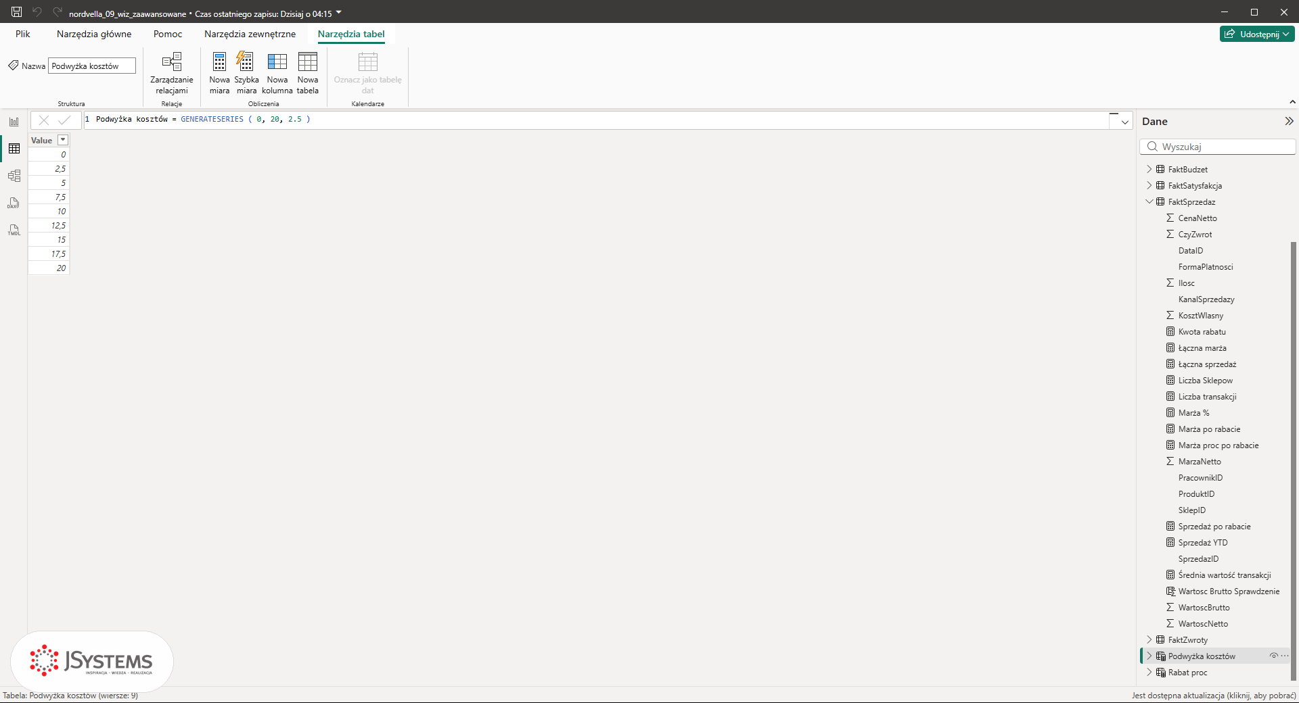Click the Udostępnij button
1299x703 pixels.
(1257, 34)
